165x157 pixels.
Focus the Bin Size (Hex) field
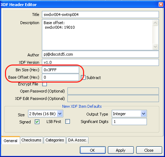point(60,70)
